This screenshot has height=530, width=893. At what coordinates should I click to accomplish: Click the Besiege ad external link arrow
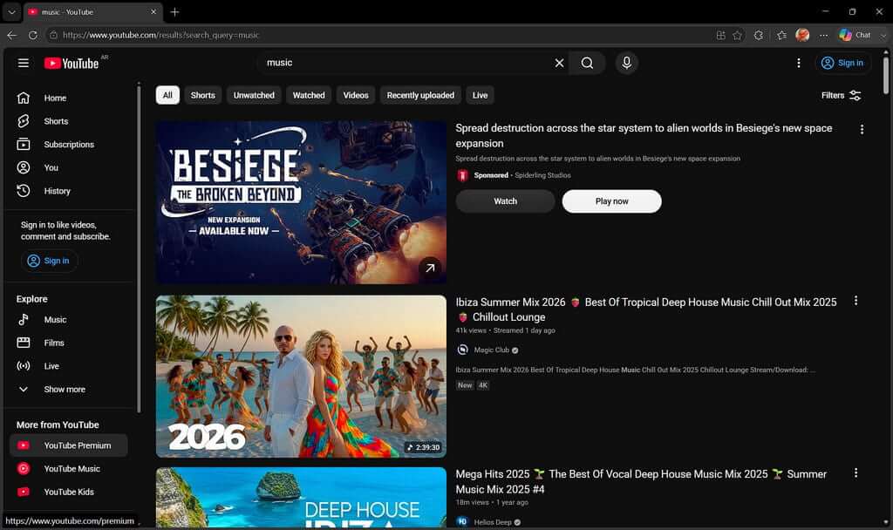[430, 268]
